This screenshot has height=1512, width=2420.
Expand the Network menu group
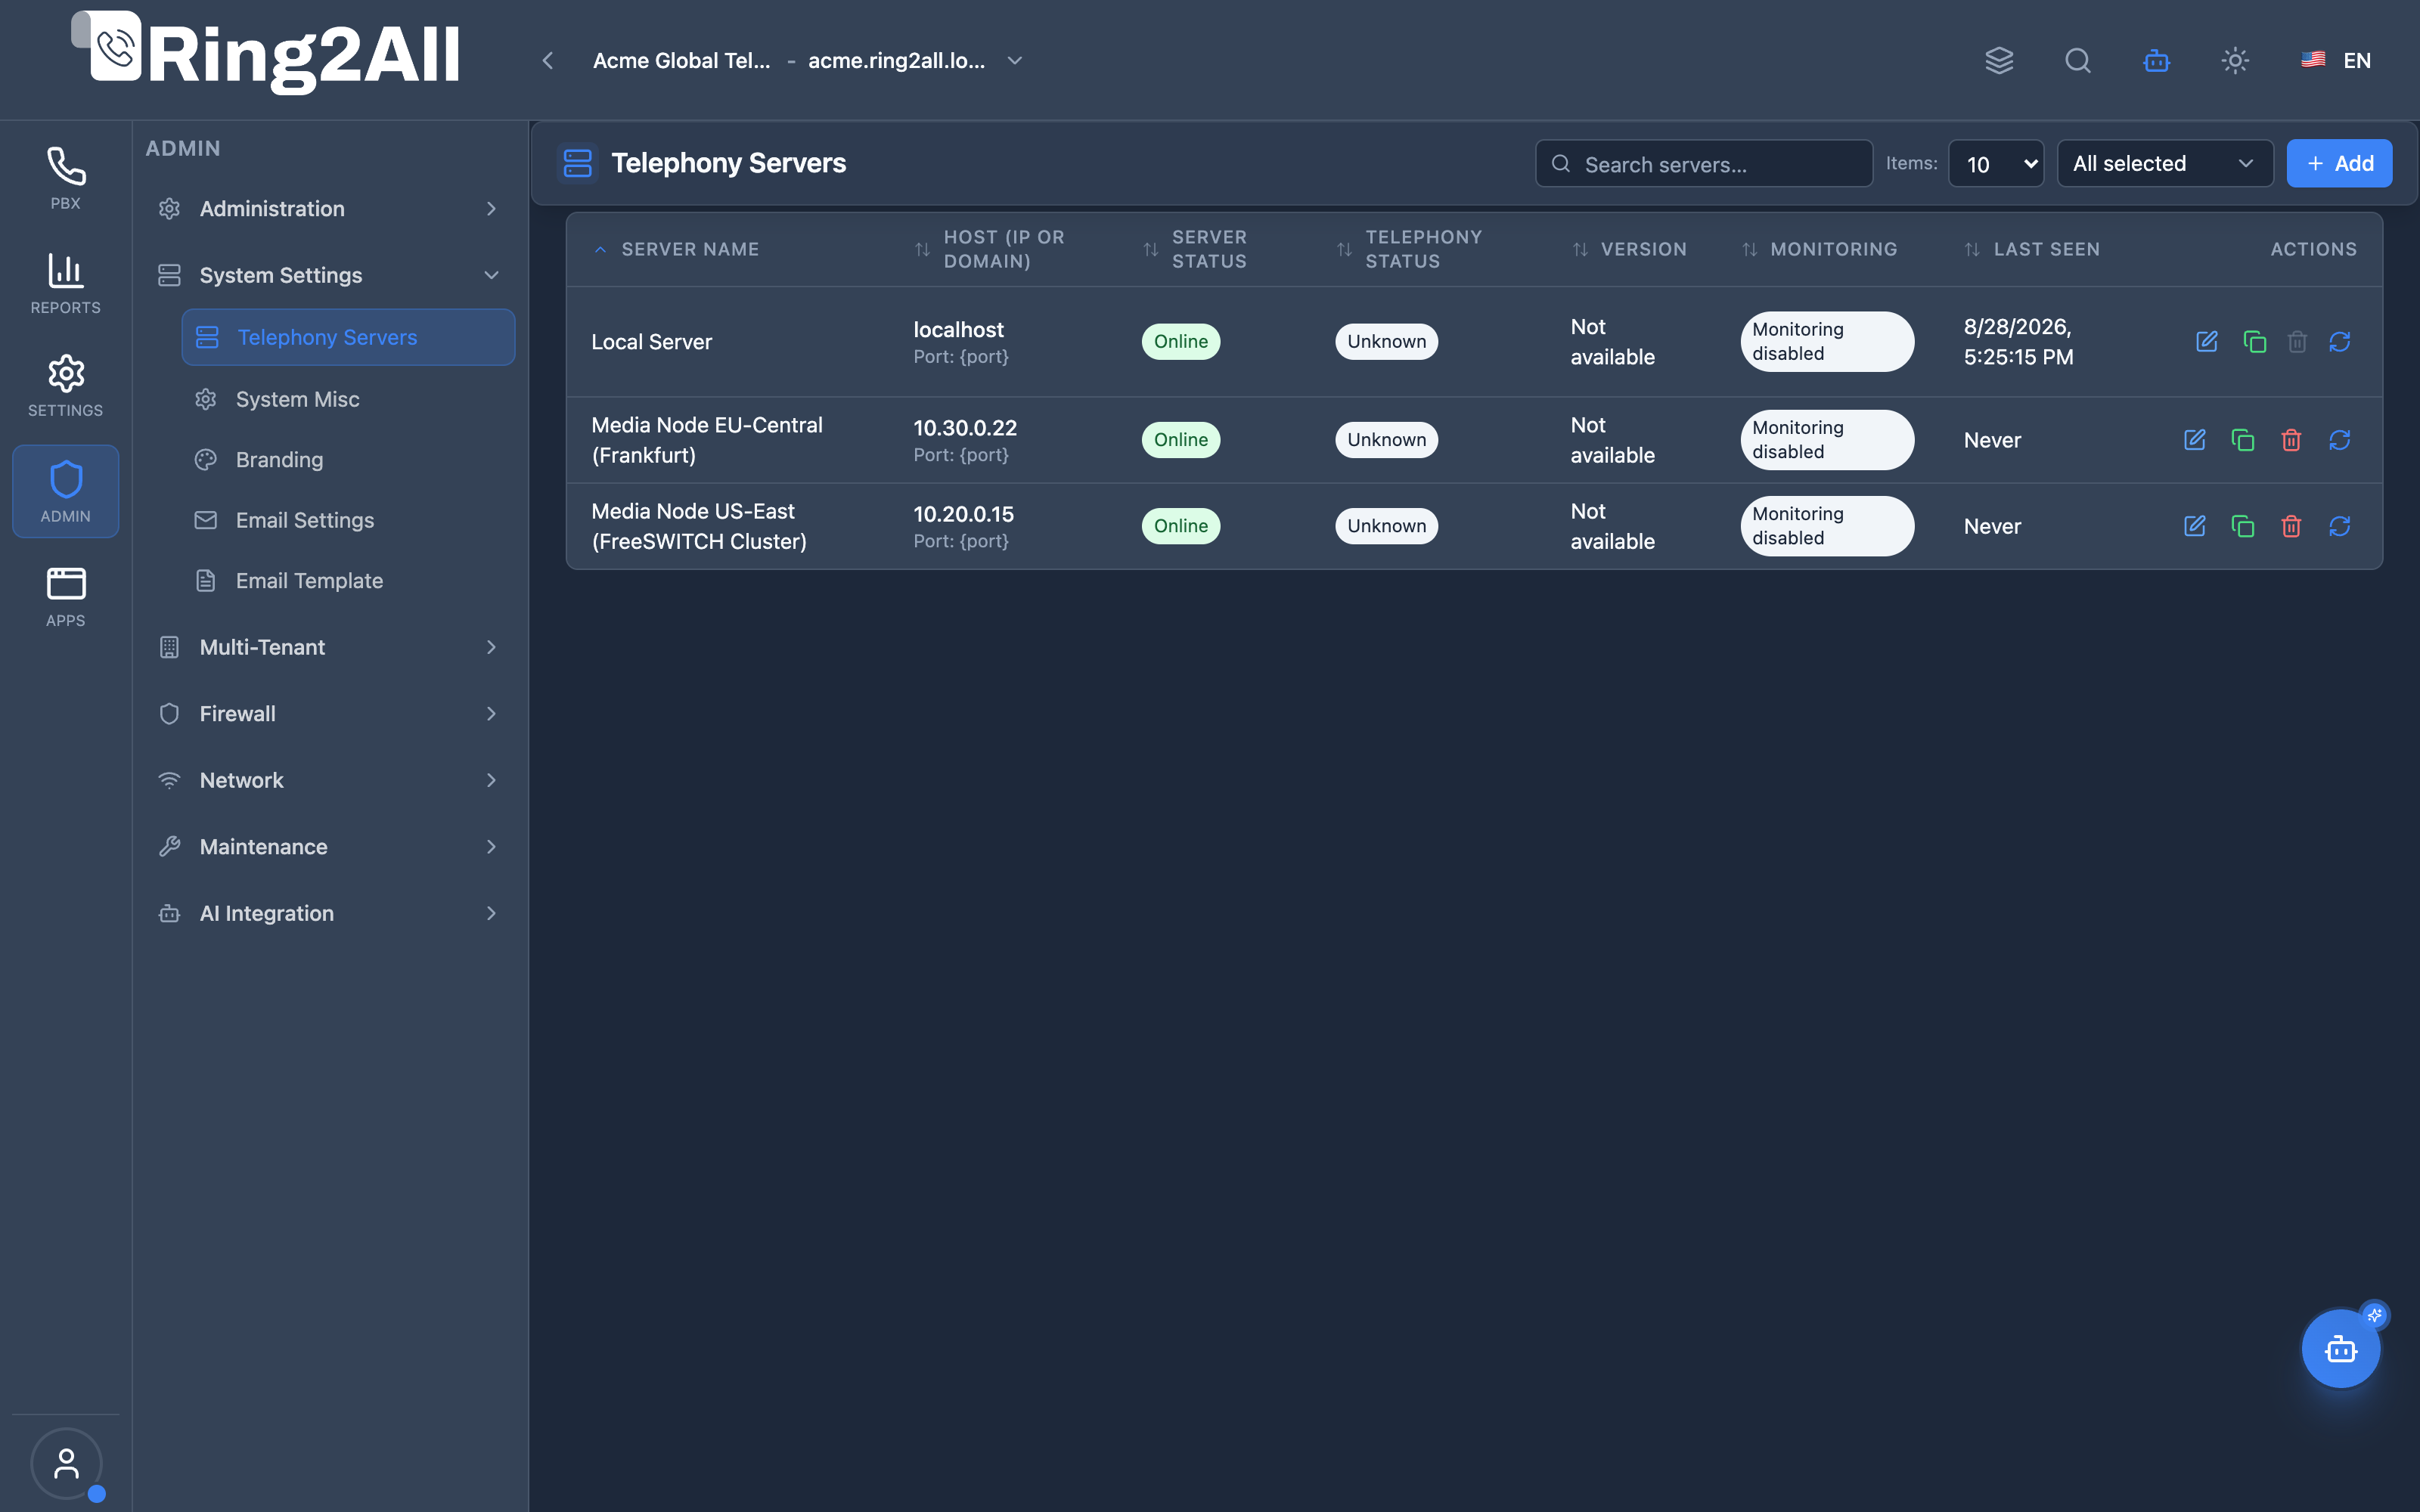click(329, 780)
